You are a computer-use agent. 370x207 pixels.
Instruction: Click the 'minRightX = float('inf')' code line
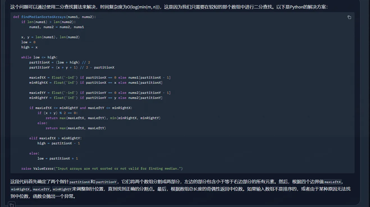coord(96,83)
